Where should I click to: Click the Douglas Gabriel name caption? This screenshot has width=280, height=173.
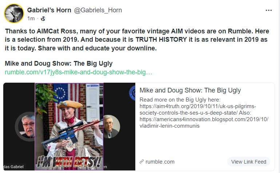(x=13, y=167)
